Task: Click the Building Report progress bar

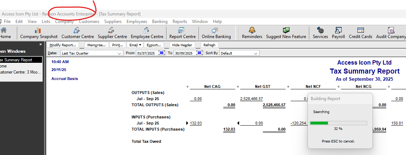Action: pos(338,123)
